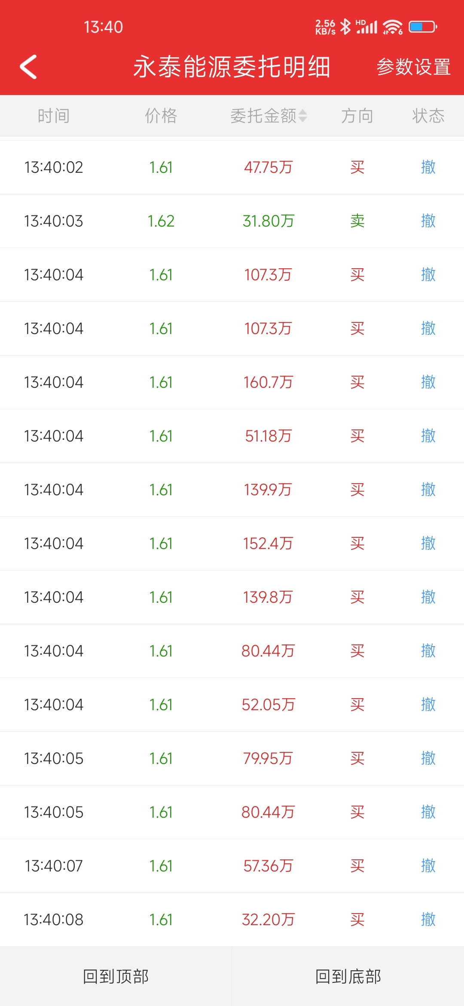Sort by 委托金额 column arrows
Screen dimensions: 464x1006
coord(302,116)
